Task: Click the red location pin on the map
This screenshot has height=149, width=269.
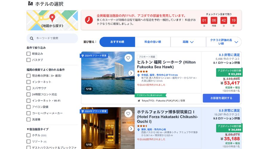Action: (52, 18)
